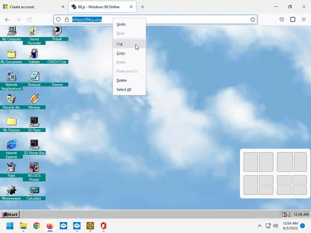This screenshot has height=233, width=311.
Task: Click the Win98 tray volume speaker icon
Action: click(x=289, y=214)
